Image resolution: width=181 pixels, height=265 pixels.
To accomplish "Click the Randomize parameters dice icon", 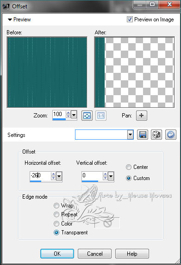I will click(x=156, y=135).
